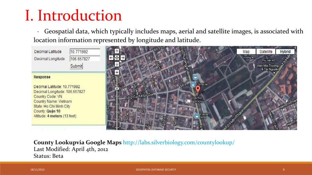Click 'Đại học Bách Khoa' map label
Screen dimensions: 312x175
197,100
